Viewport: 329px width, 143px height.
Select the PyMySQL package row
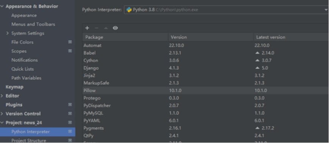pyautogui.click(x=206, y=113)
